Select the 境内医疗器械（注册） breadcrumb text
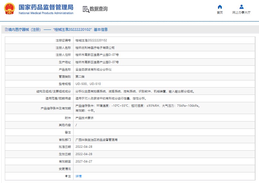This screenshot has width=259, height=183. coord(24,29)
